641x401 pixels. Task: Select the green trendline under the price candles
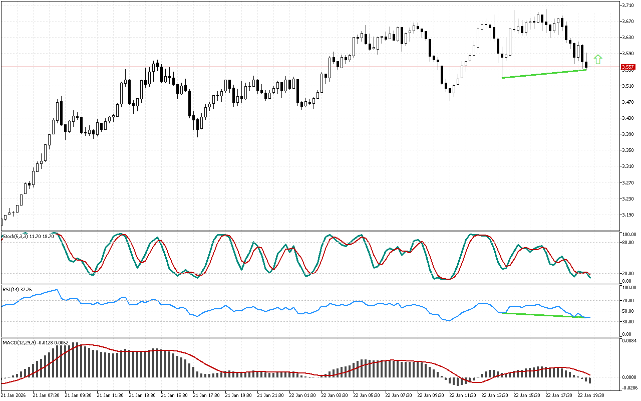click(x=544, y=74)
